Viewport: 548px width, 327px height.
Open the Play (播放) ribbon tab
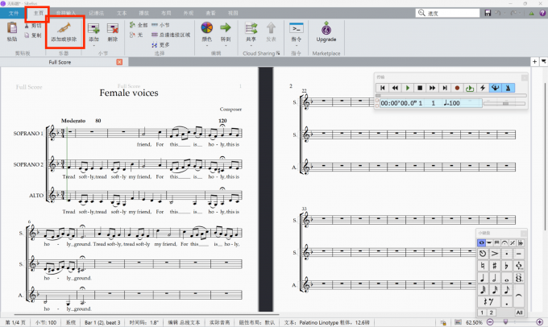143,13
